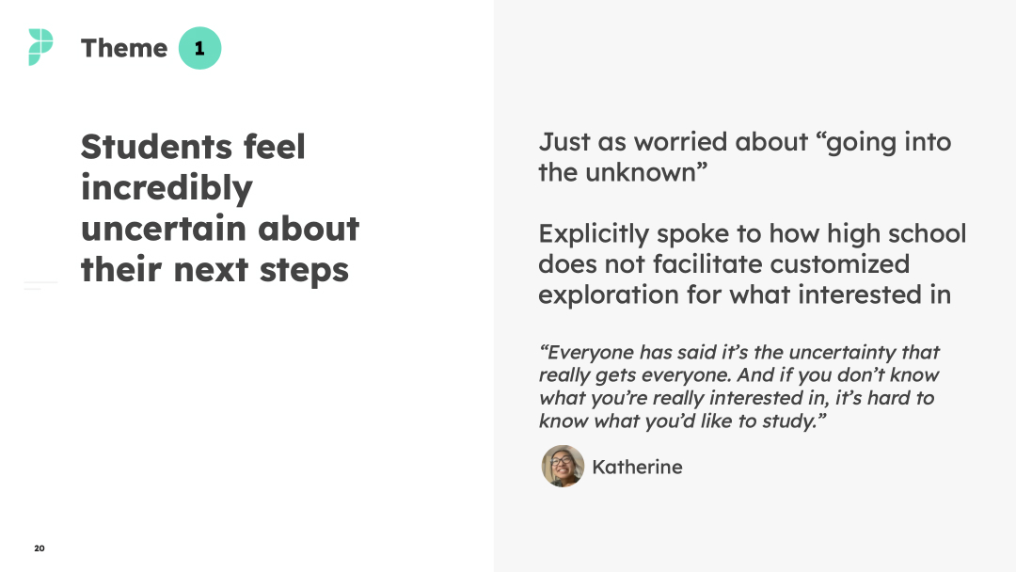Image resolution: width=1016 pixels, height=572 pixels.
Task: Click "exploration for what interested in" line
Action: [x=744, y=294]
